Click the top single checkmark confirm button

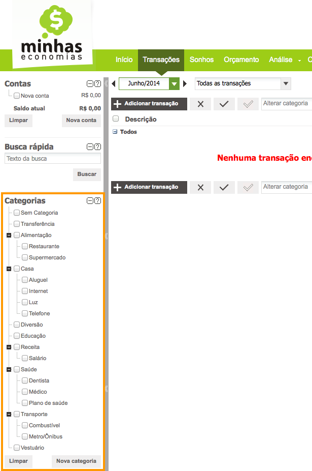(224, 104)
